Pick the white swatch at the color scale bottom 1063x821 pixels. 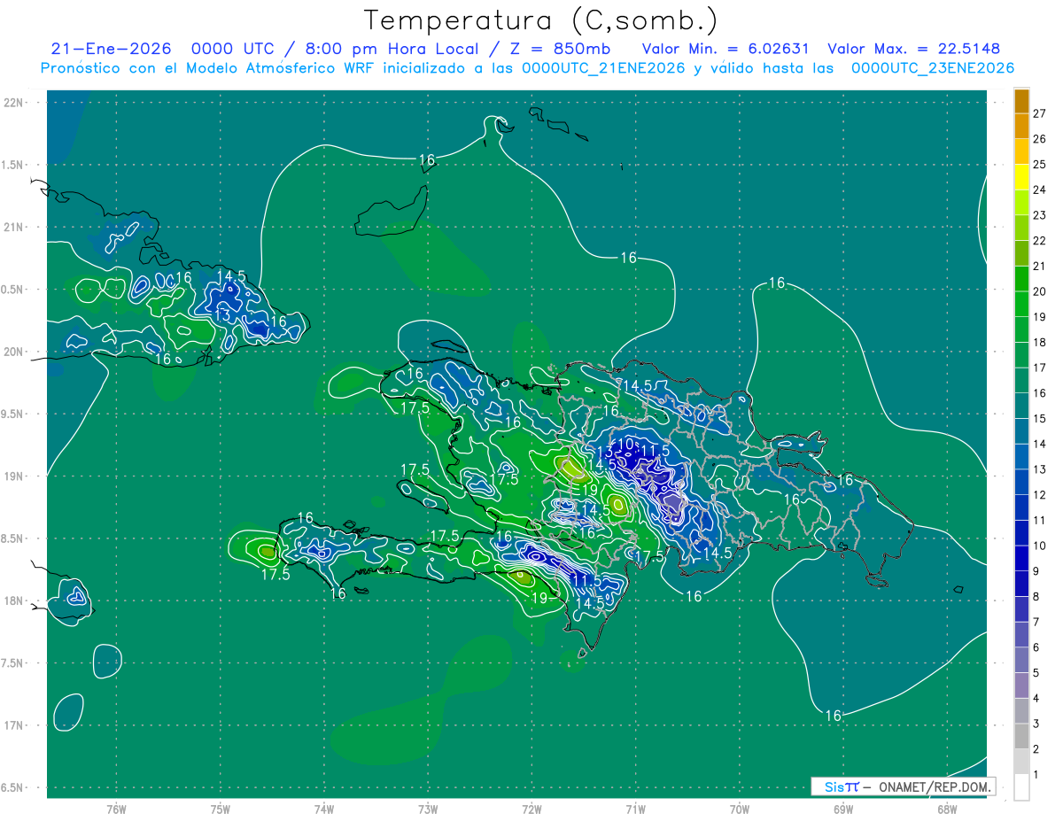[1021, 786]
